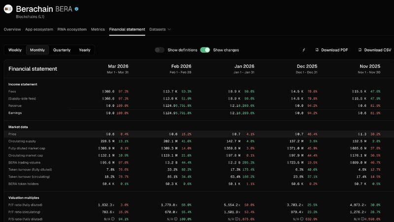This screenshot has height=222, width=394.
Task: Click the Fully diluted market cap label
Action: pos(27,149)
